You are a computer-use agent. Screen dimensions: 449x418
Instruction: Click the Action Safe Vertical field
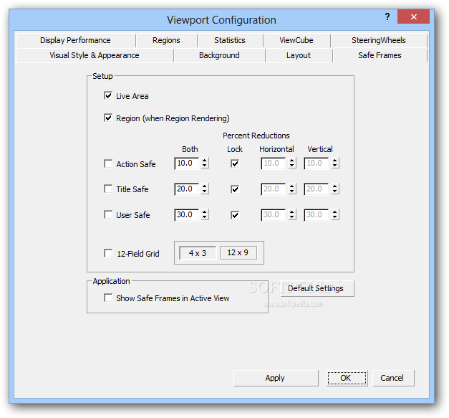[317, 163]
